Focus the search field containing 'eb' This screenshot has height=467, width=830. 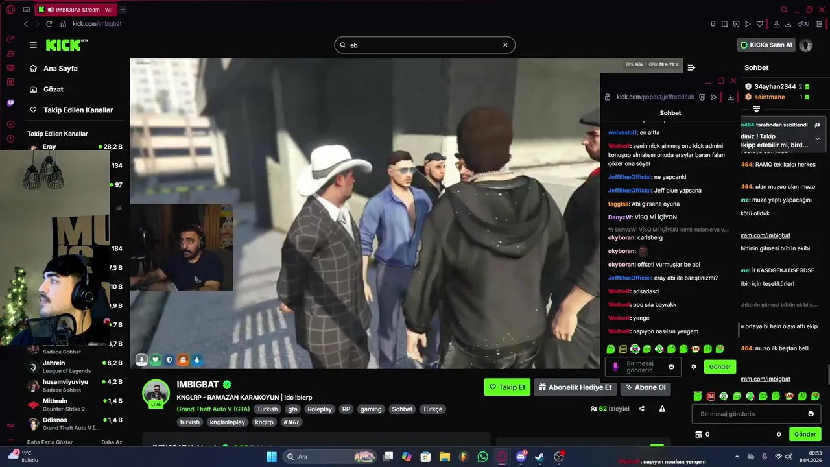(425, 45)
